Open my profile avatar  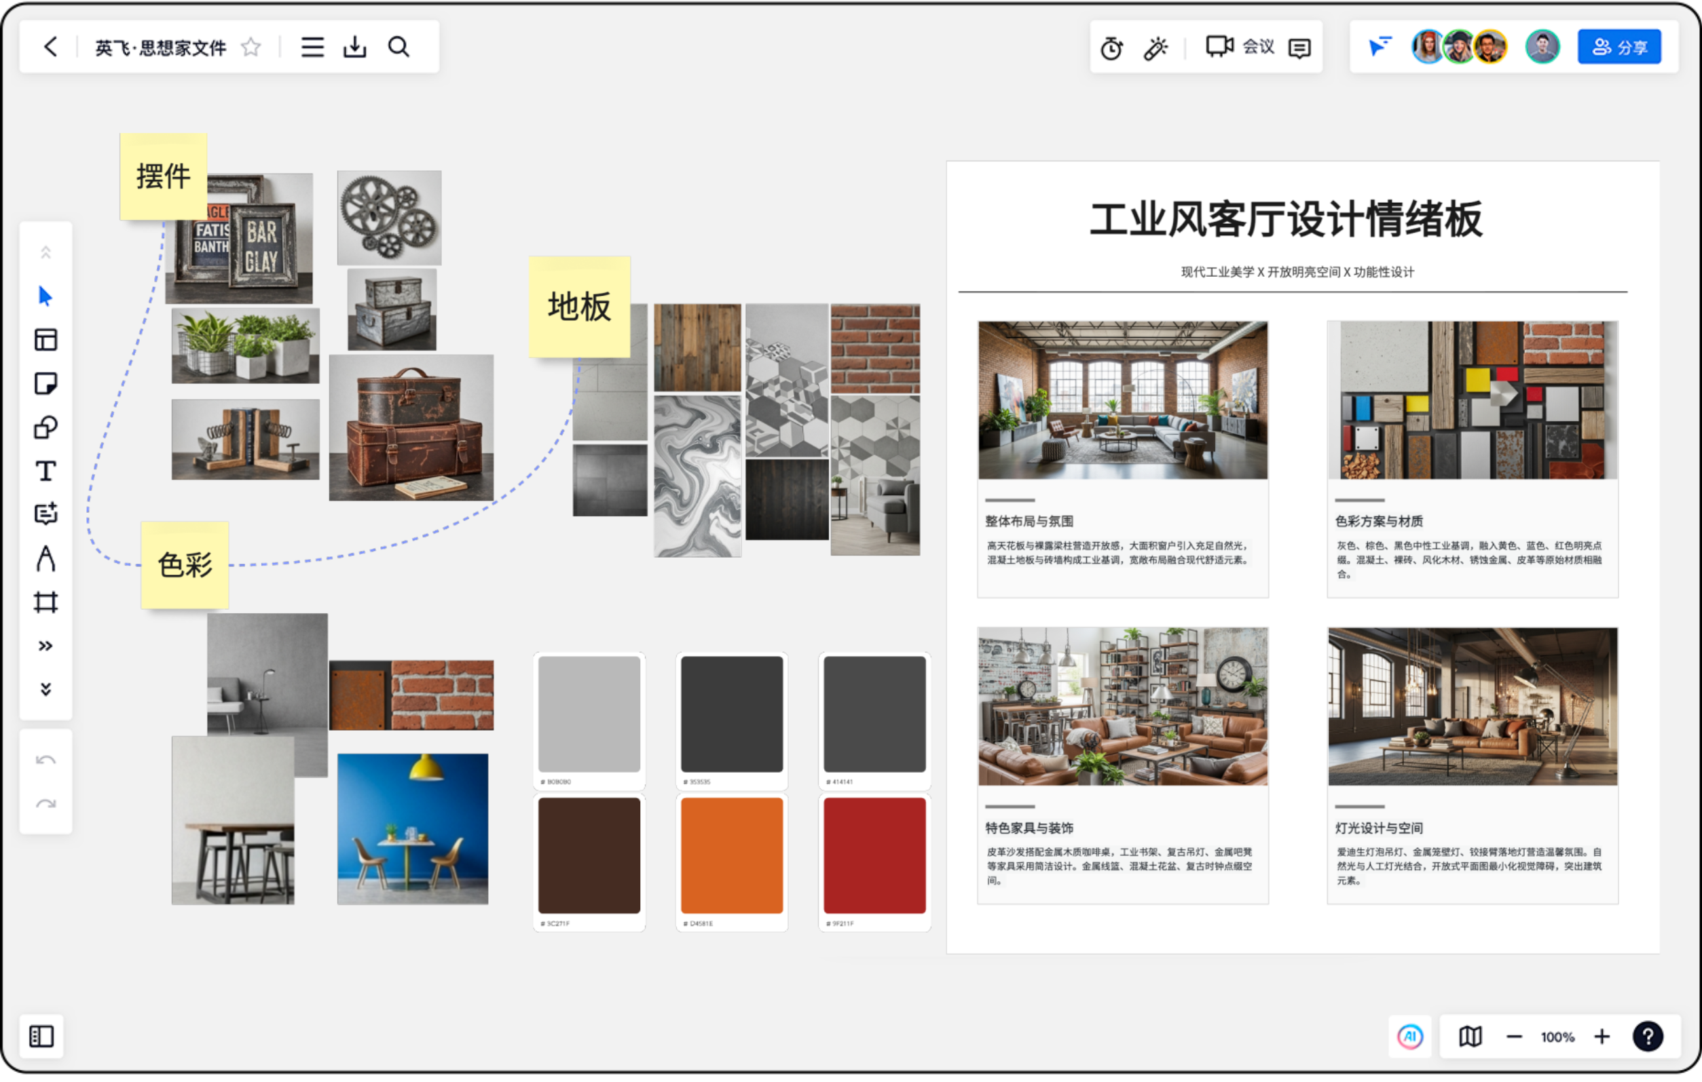[x=1542, y=47]
